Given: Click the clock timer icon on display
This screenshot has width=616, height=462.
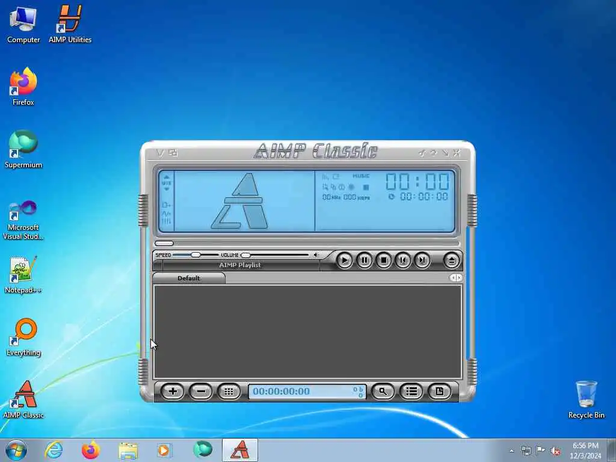Looking at the screenshot, I should tap(391, 197).
